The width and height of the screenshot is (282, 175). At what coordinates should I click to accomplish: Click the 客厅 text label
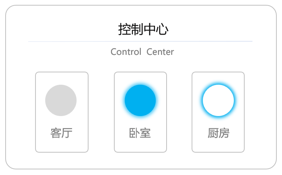61,133
